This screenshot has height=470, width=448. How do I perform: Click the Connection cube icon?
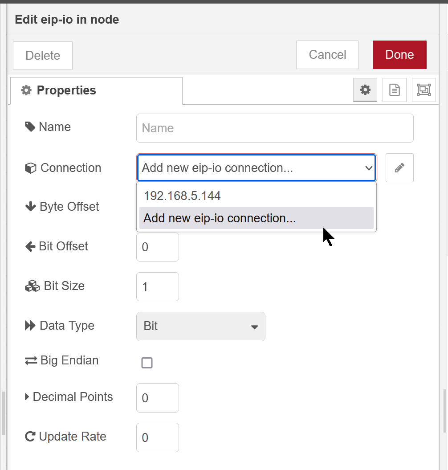coord(31,168)
